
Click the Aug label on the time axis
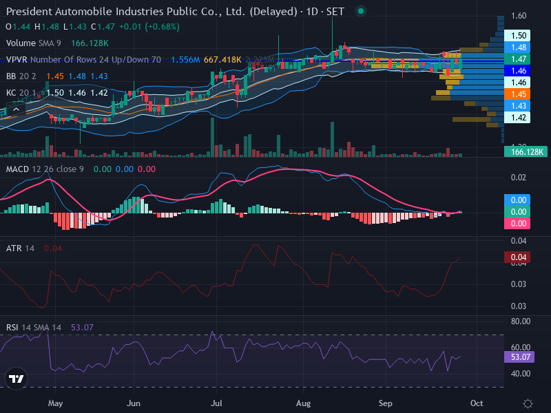pos(303,403)
